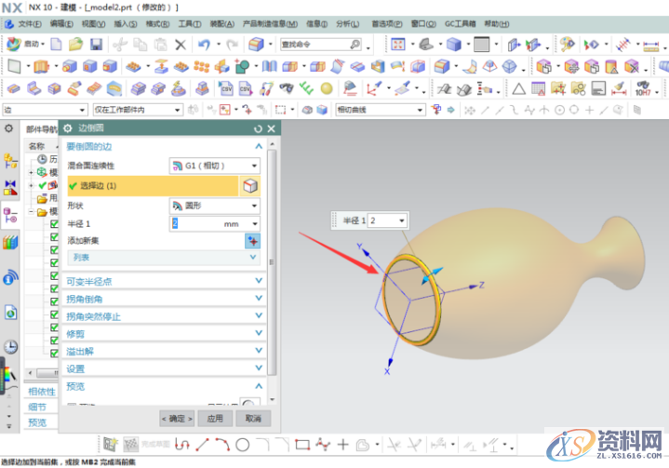Viewport: 669px width, 468px height.
Task: Open the 圆形 shape dropdown
Action: (214, 206)
